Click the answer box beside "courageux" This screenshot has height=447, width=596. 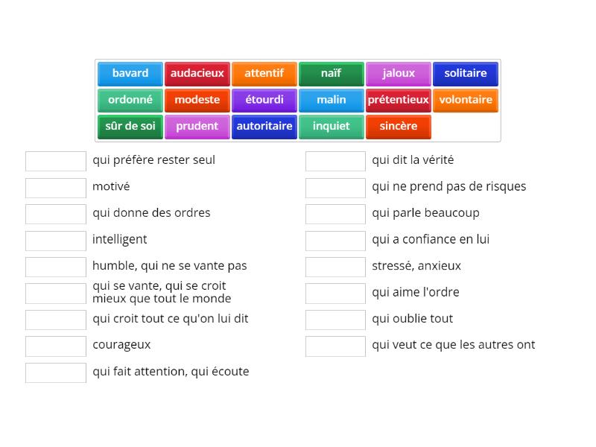point(55,345)
